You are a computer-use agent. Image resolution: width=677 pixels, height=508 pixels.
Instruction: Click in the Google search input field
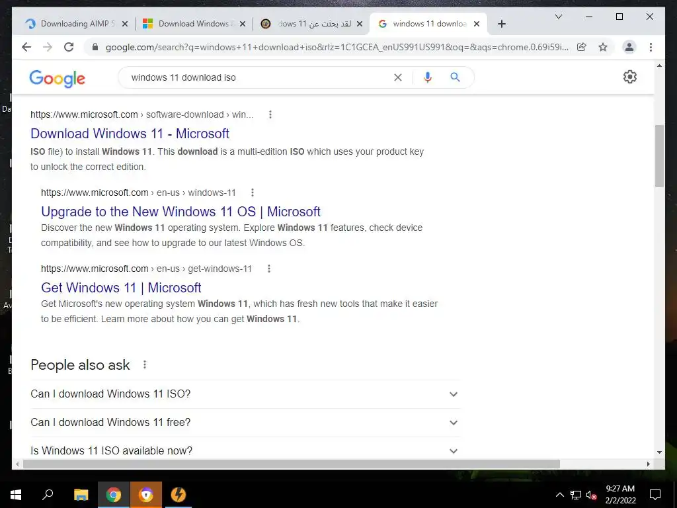(x=259, y=77)
